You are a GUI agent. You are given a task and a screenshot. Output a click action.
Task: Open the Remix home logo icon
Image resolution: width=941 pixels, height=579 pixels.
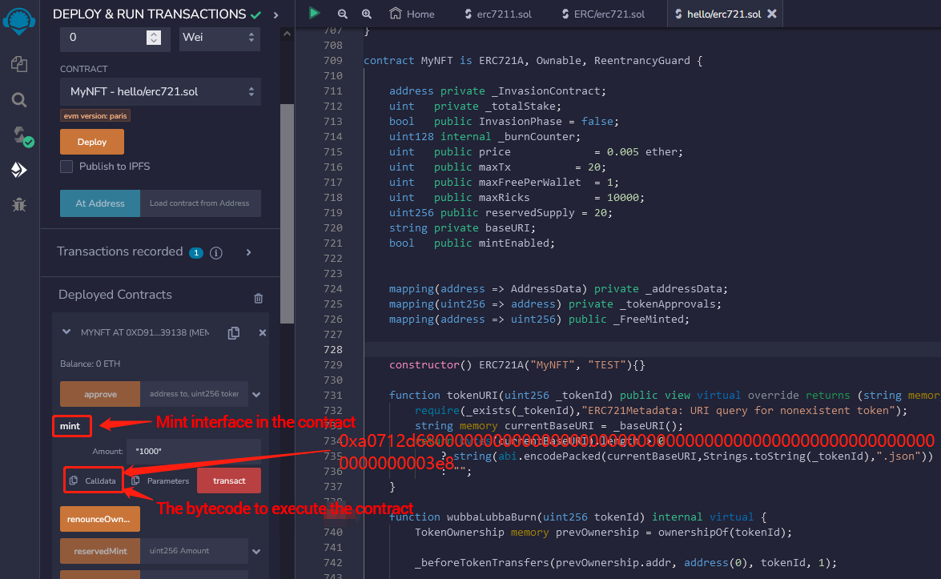click(18, 20)
